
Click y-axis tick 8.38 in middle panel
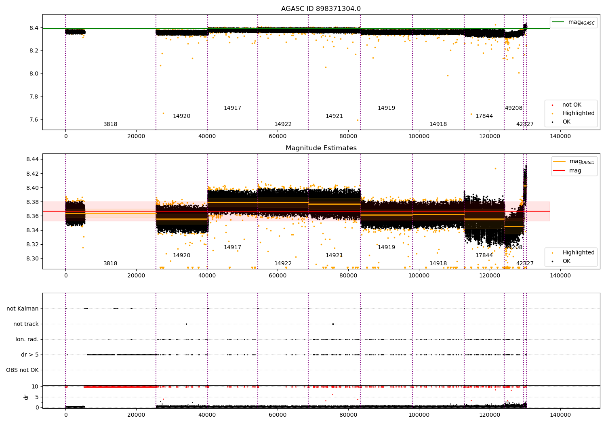(x=32, y=202)
